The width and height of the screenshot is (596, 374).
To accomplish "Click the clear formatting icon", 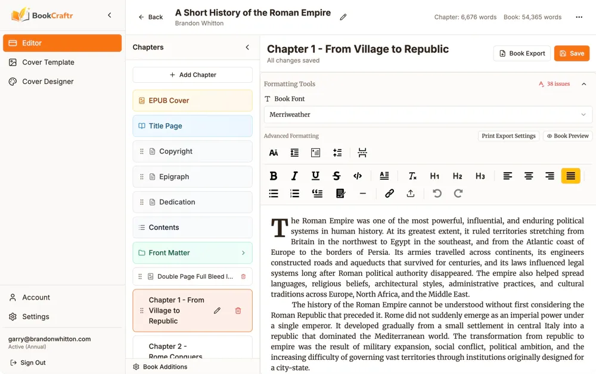I will (x=412, y=176).
